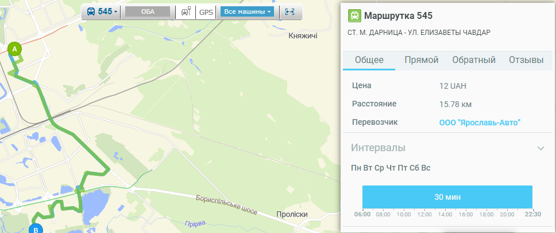Collapse the Интервалы section chevron
This screenshot has width=556, height=233.
pos(540,148)
